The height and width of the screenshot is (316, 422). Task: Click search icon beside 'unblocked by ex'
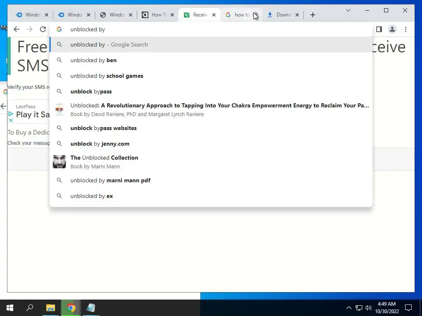(x=59, y=196)
